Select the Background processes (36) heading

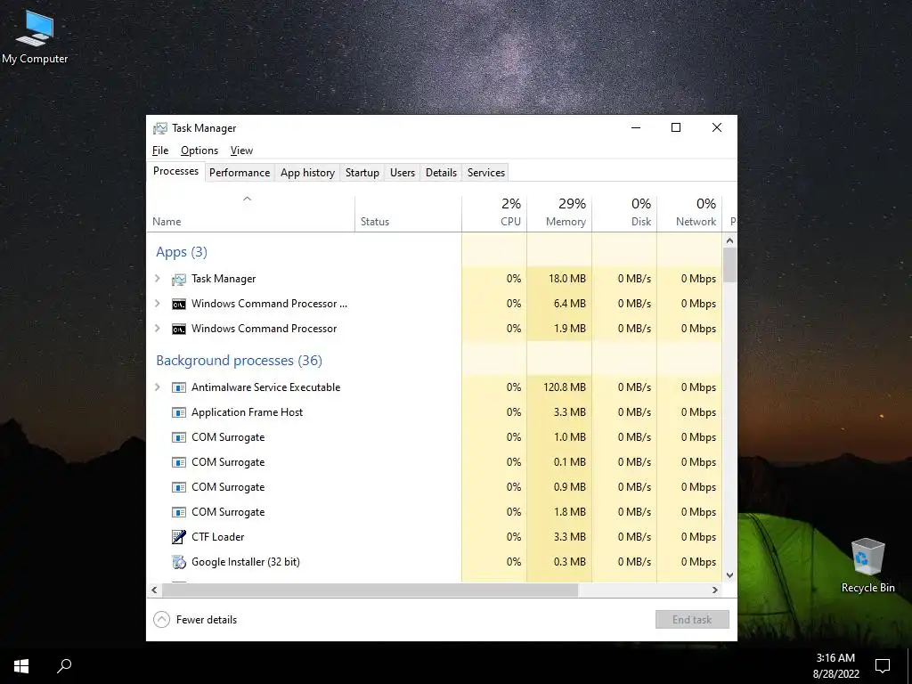coord(239,361)
